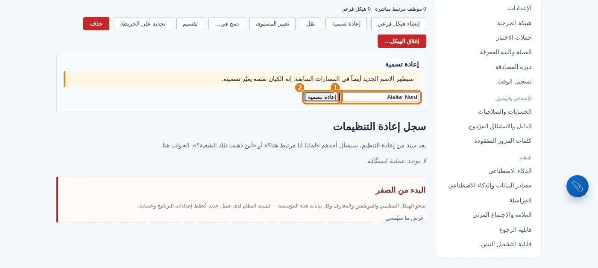Open المراسلة in the sidebar

520,200
